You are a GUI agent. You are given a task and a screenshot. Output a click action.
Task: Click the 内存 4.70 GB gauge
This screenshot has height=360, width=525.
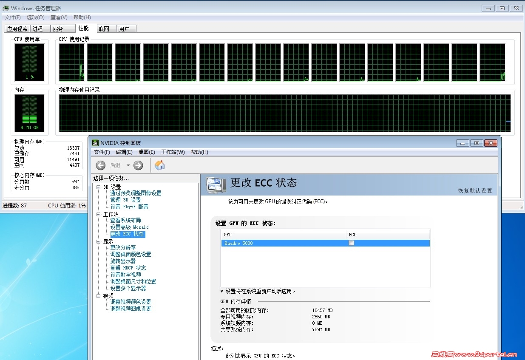(x=29, y=113)
